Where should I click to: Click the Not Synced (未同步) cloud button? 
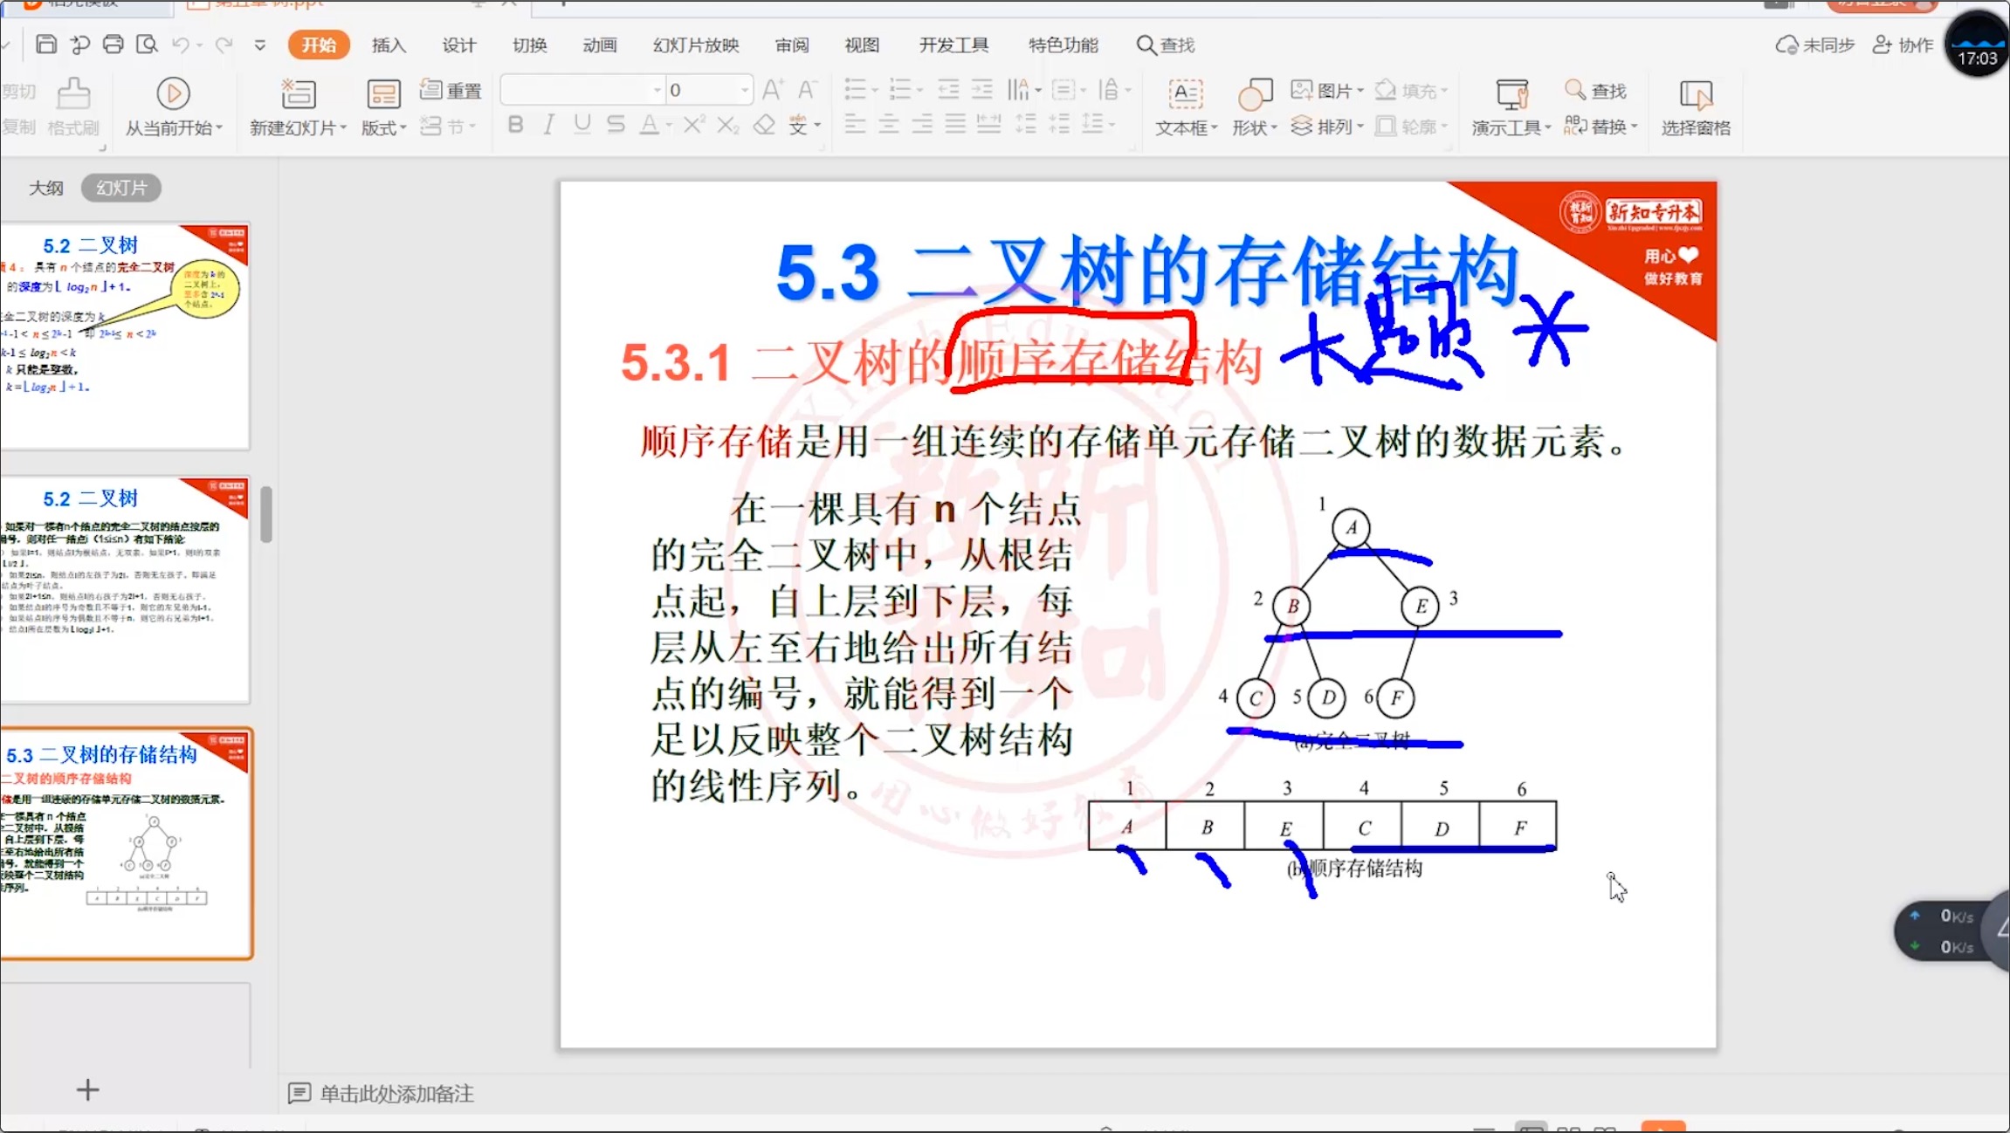pyautogui.click(x=1815, y=45)
